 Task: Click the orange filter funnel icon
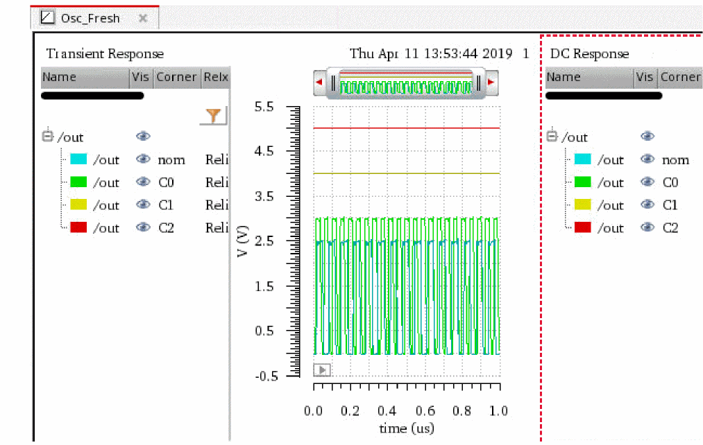(x=214, y=116)
